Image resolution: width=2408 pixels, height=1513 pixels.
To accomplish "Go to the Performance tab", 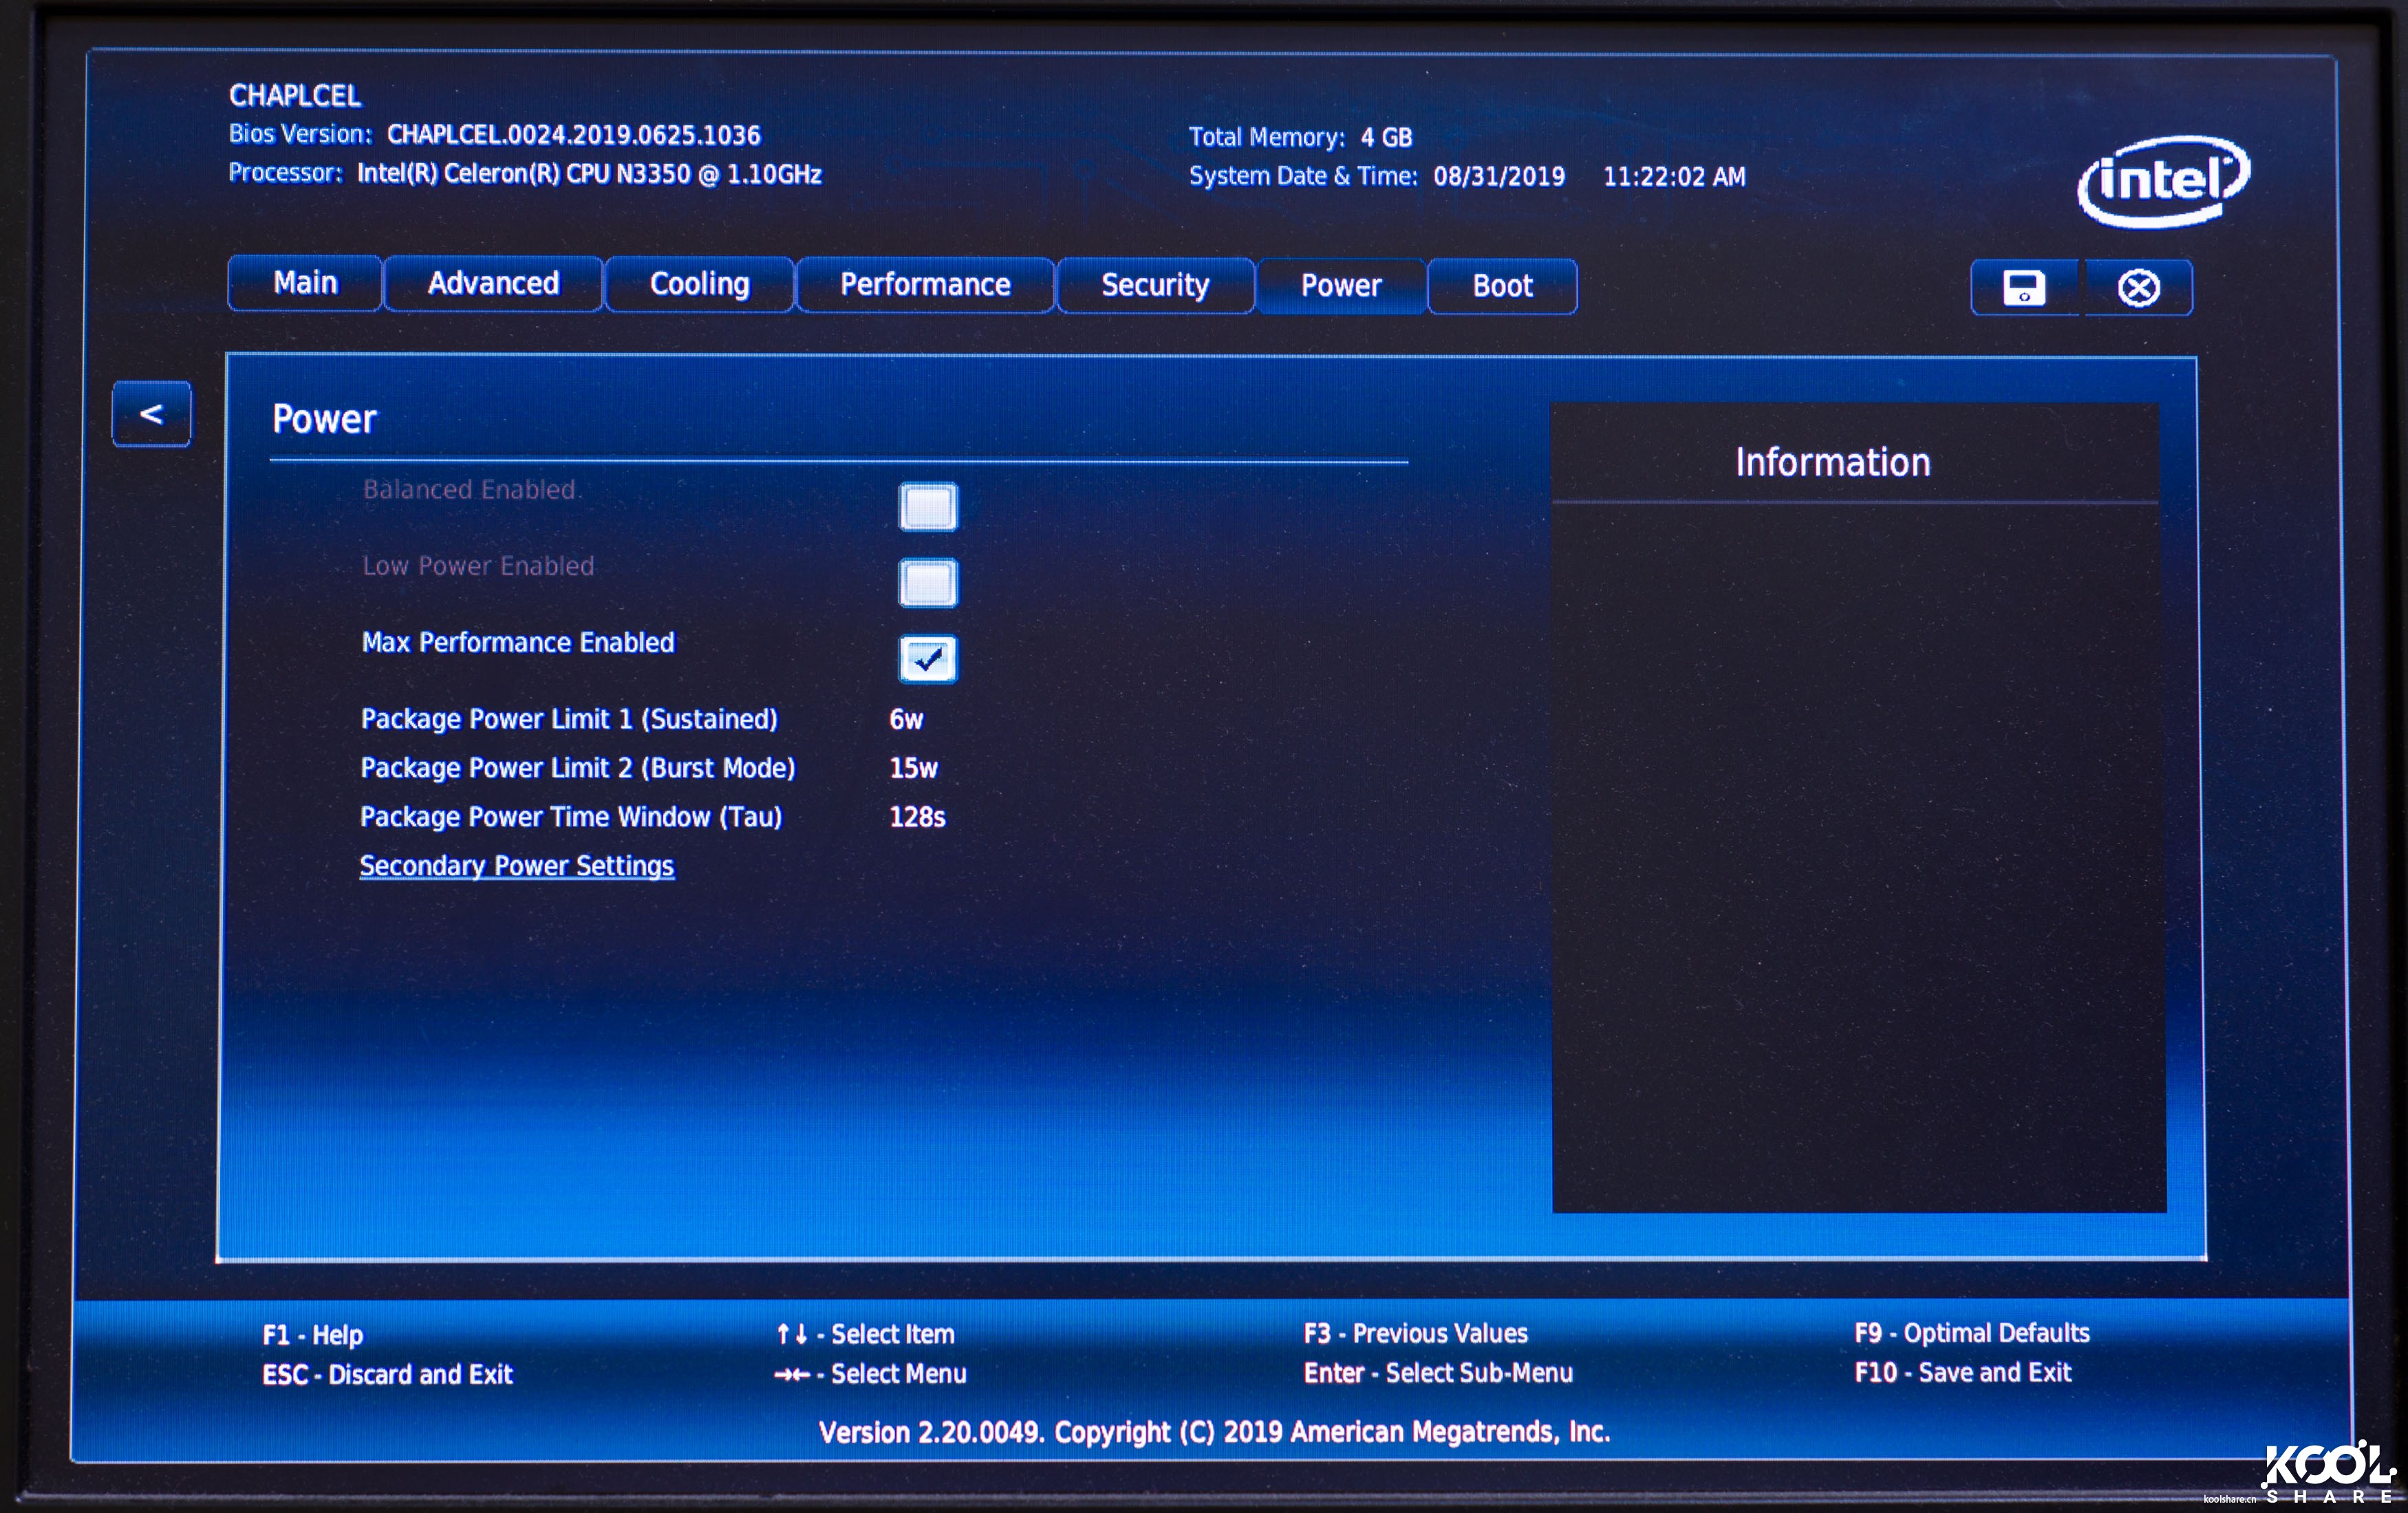I will 925,285.
